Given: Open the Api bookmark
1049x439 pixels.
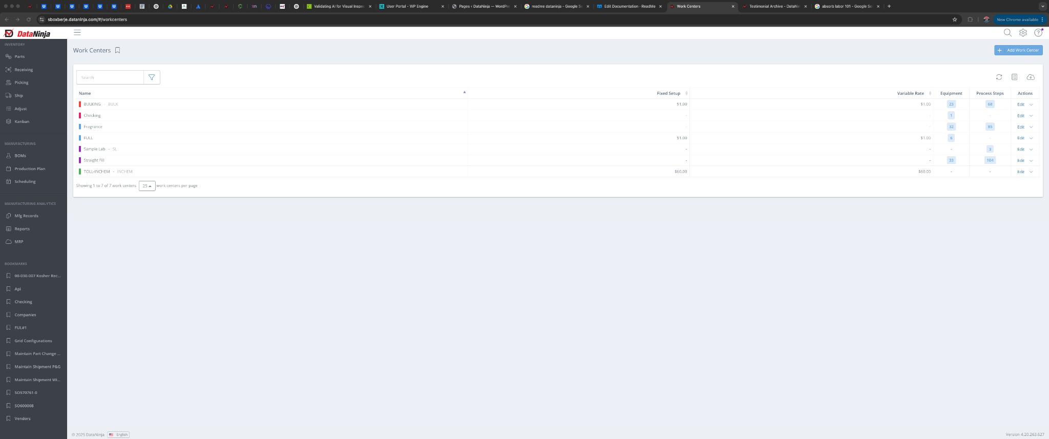Looking at the screenshot, I should click(x=17, y=289).
